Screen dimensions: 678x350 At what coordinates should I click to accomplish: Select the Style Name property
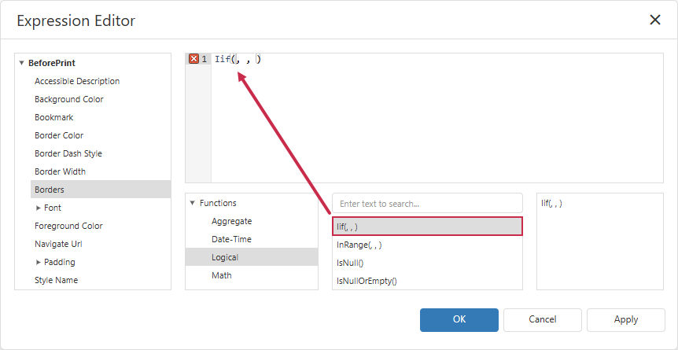coord(101,280)
